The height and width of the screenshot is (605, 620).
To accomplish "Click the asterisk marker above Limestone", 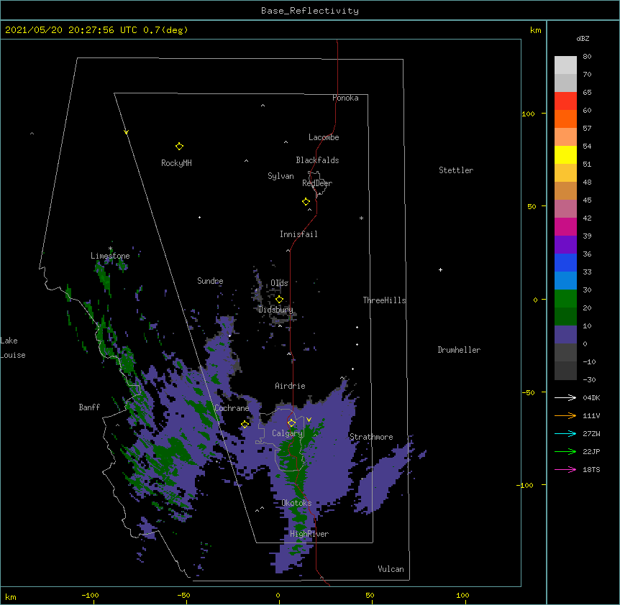I will pyautogui.click(x=110, y=249).
